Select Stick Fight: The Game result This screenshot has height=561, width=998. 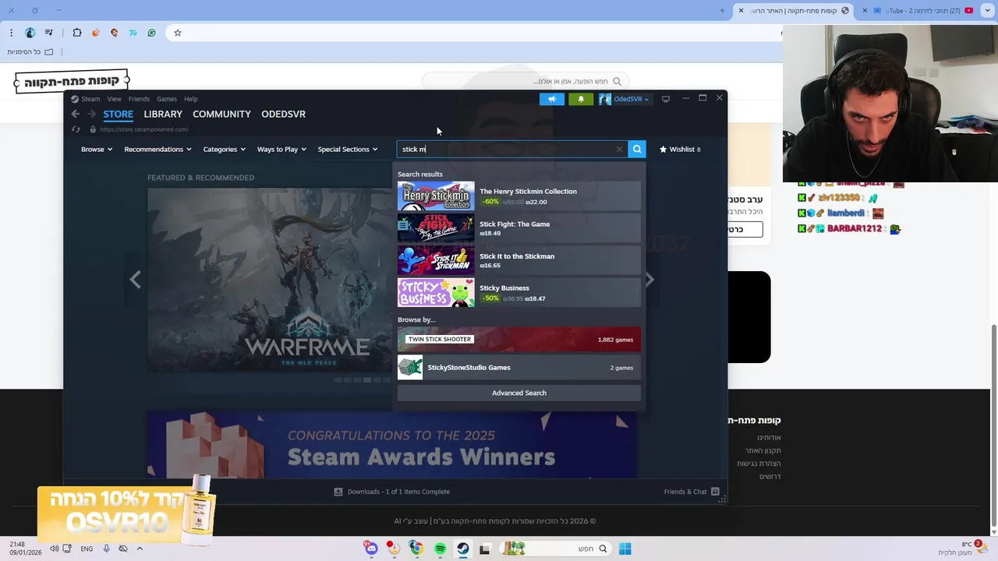(x=519, y=228)
